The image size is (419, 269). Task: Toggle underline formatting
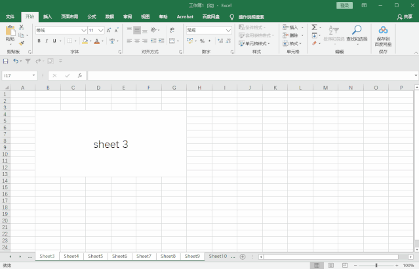tap(54, 41)
